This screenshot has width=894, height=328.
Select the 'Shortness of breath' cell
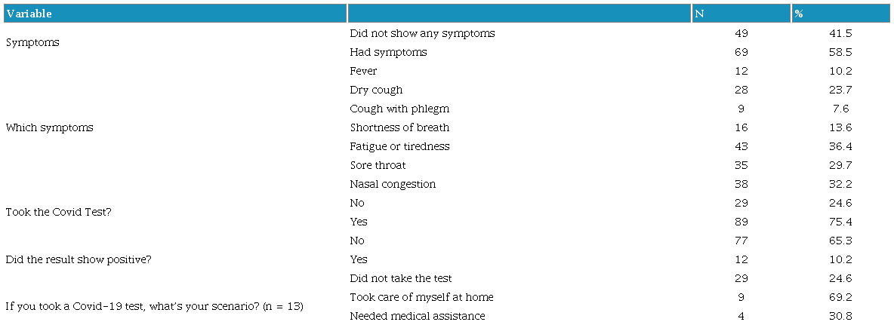click(399, 127)
